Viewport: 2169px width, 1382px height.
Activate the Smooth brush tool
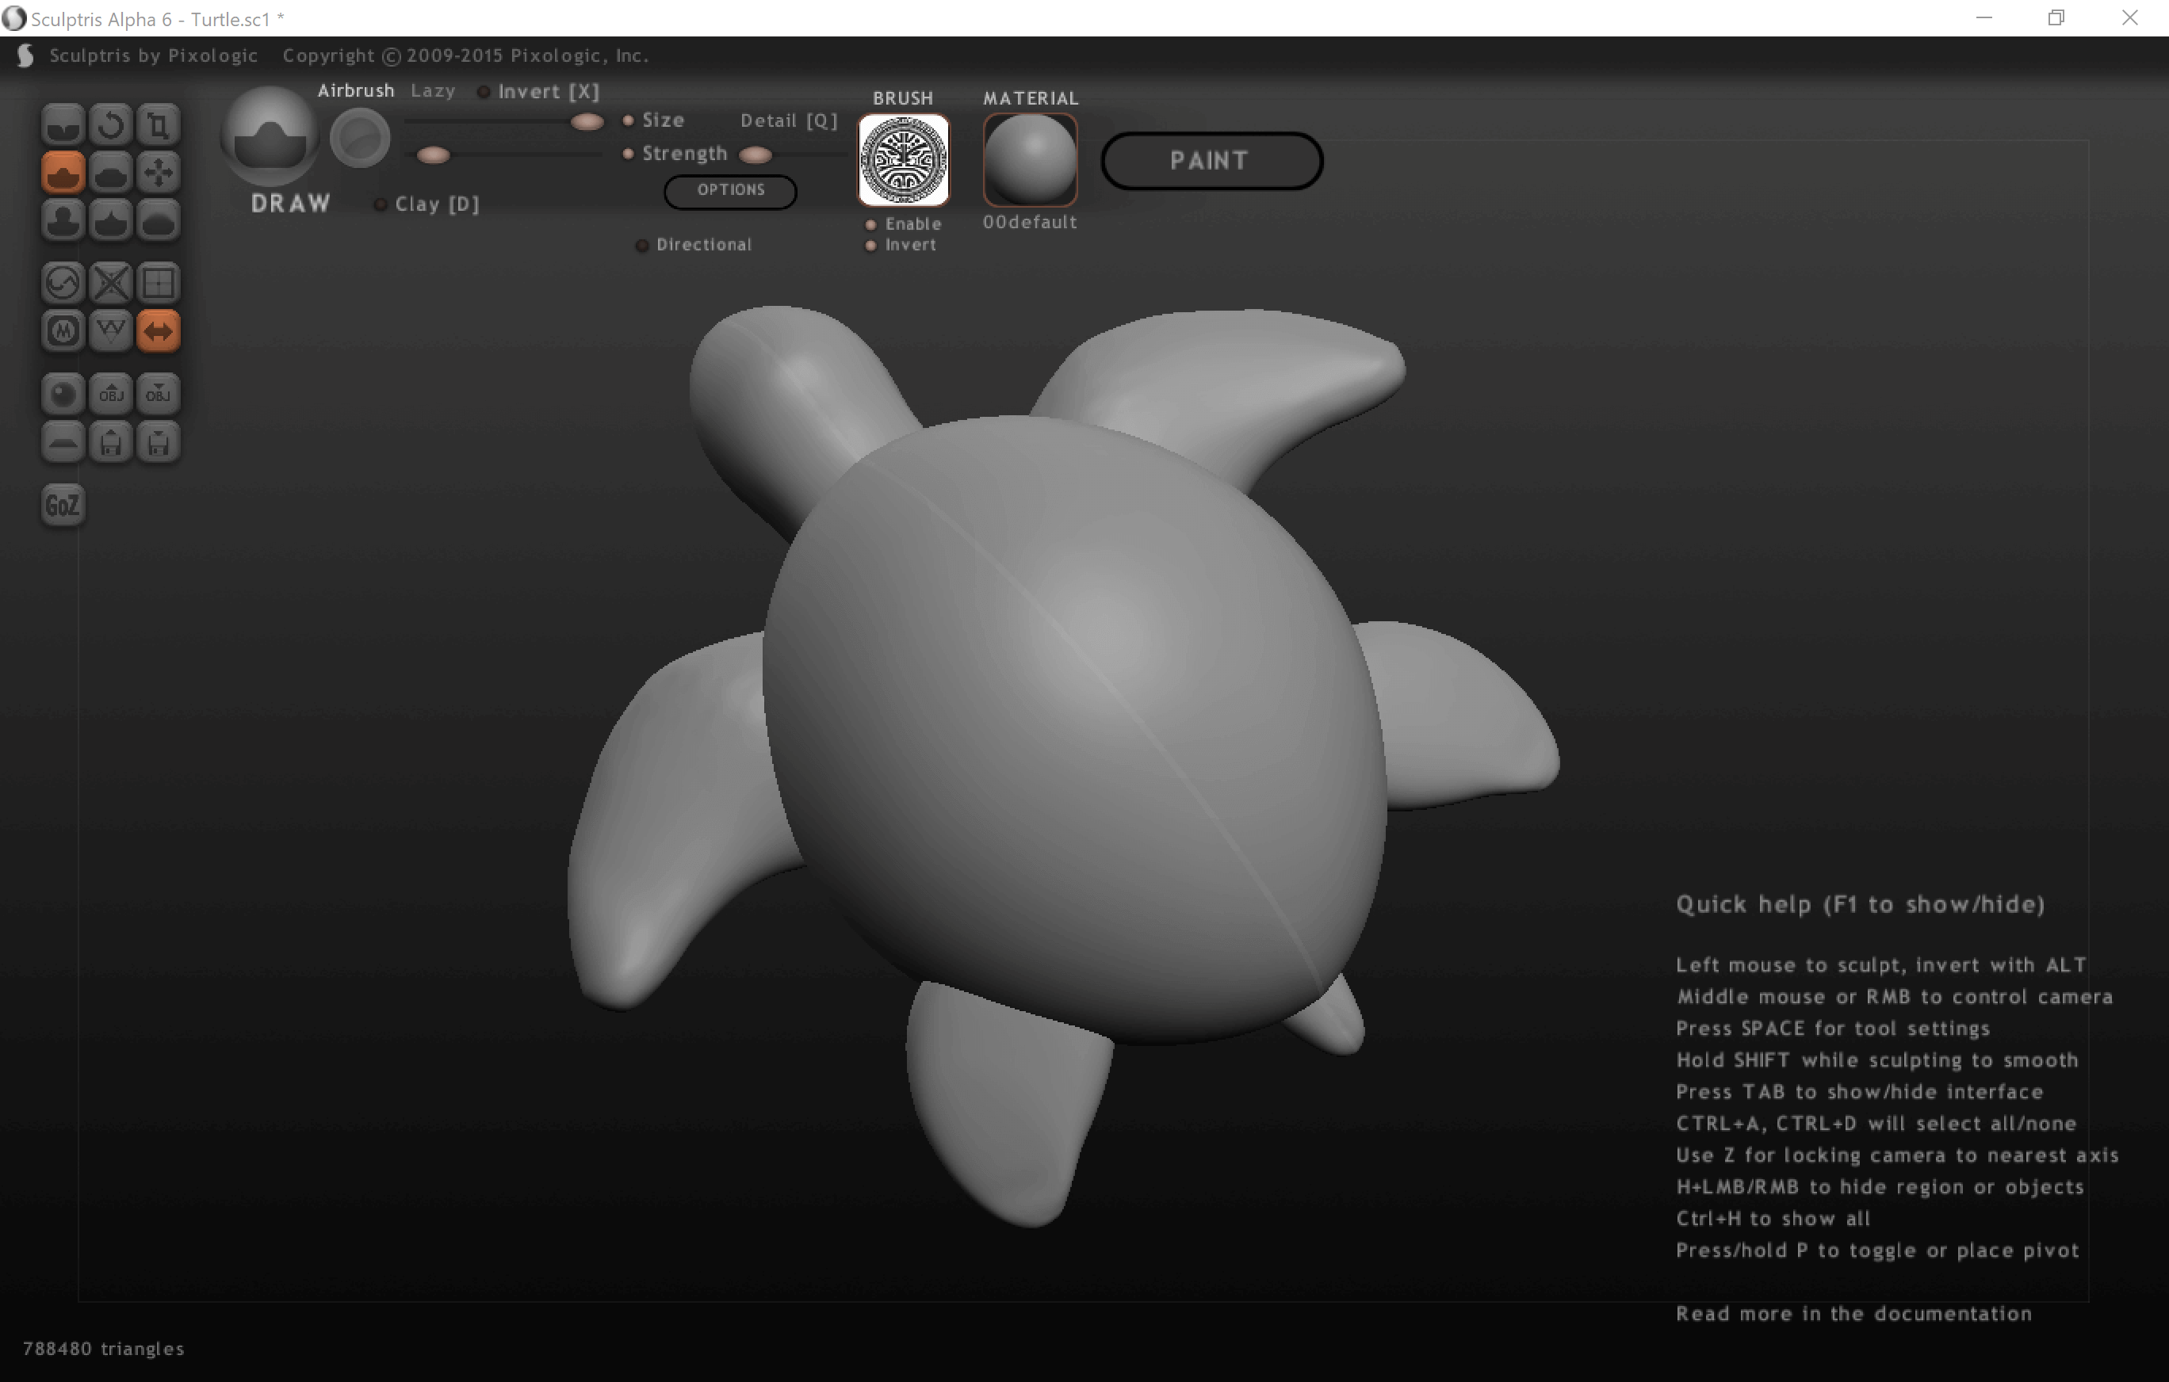tap(159, 220)
